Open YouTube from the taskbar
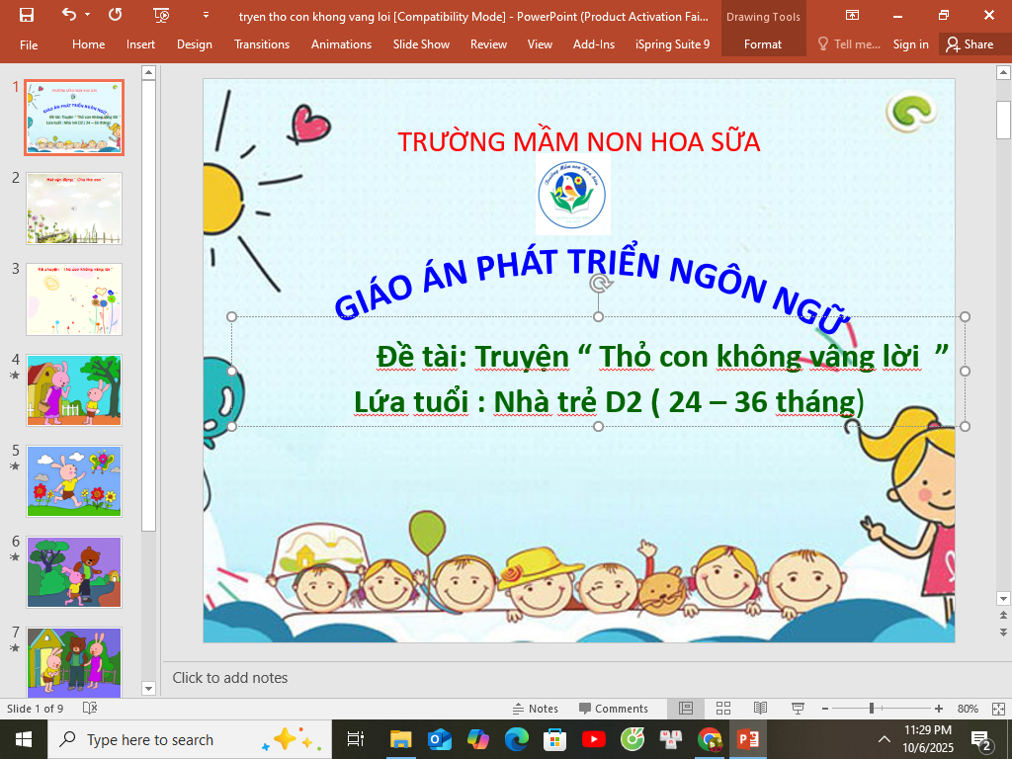 pyautogui.click(x=594, y=739)
